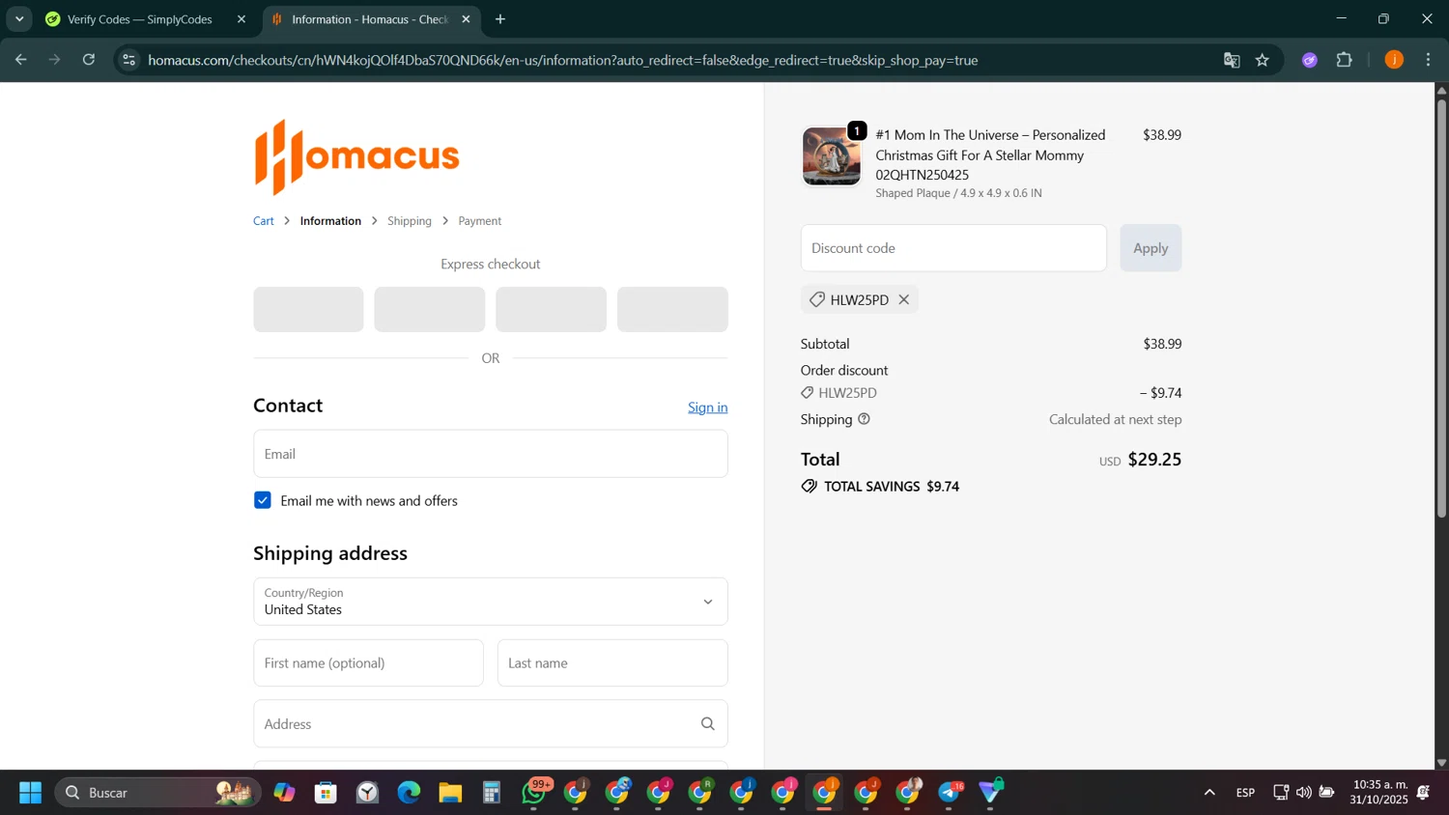Image resolution: width=1449 pixels, height=815 pixels.
Task: Click the battery icon in system tray
Action: coord(1326,793)
